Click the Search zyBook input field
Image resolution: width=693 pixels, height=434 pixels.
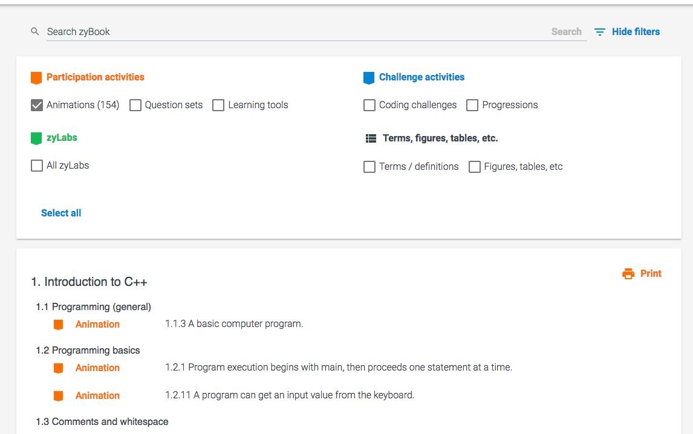pyautogui.click(x=296, y=32)
